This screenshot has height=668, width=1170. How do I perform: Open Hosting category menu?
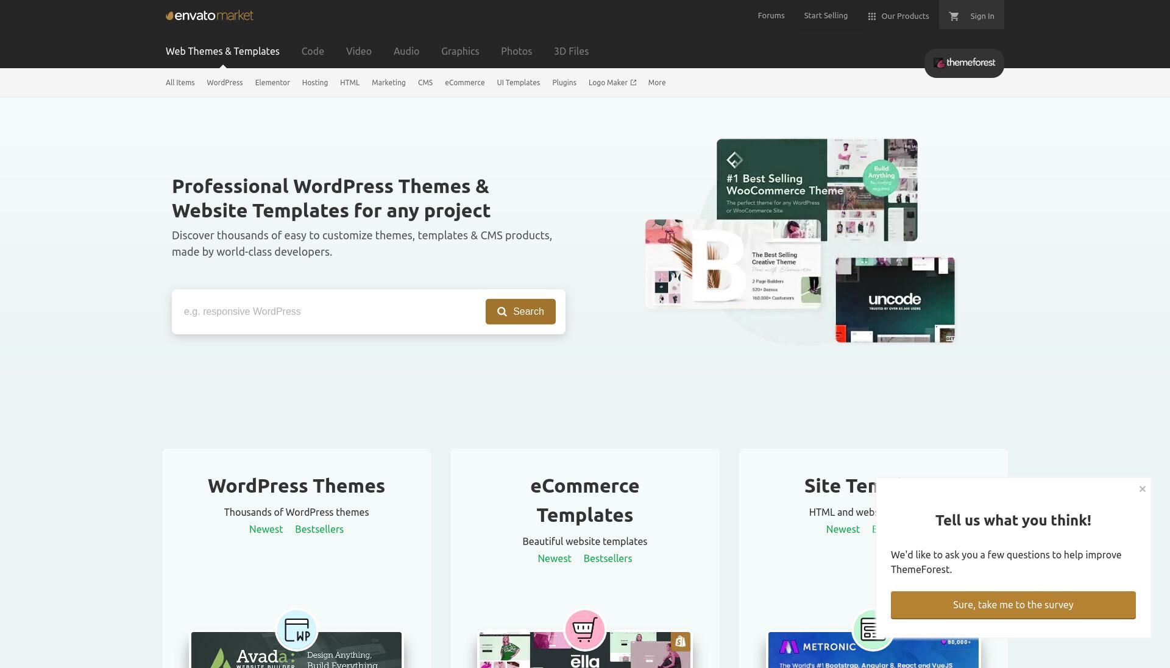(x=314, y=83)
